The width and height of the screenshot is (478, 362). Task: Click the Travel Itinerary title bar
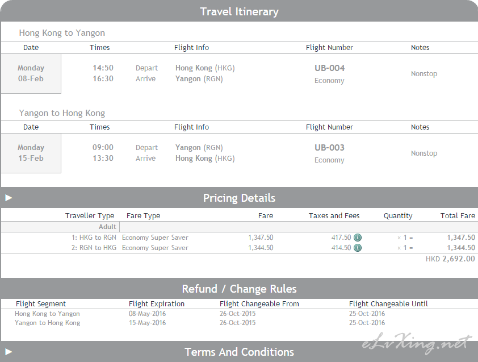[x=239, y=11]
